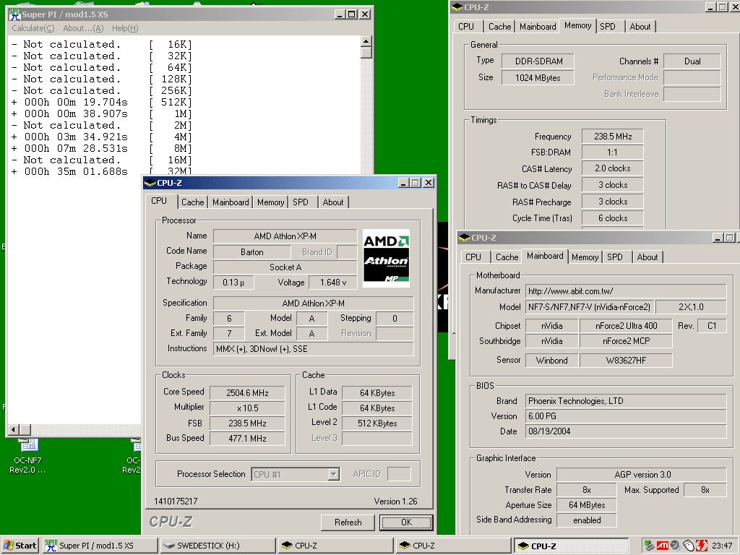Click the Code Name Barton field

click(x=252, y=252)
